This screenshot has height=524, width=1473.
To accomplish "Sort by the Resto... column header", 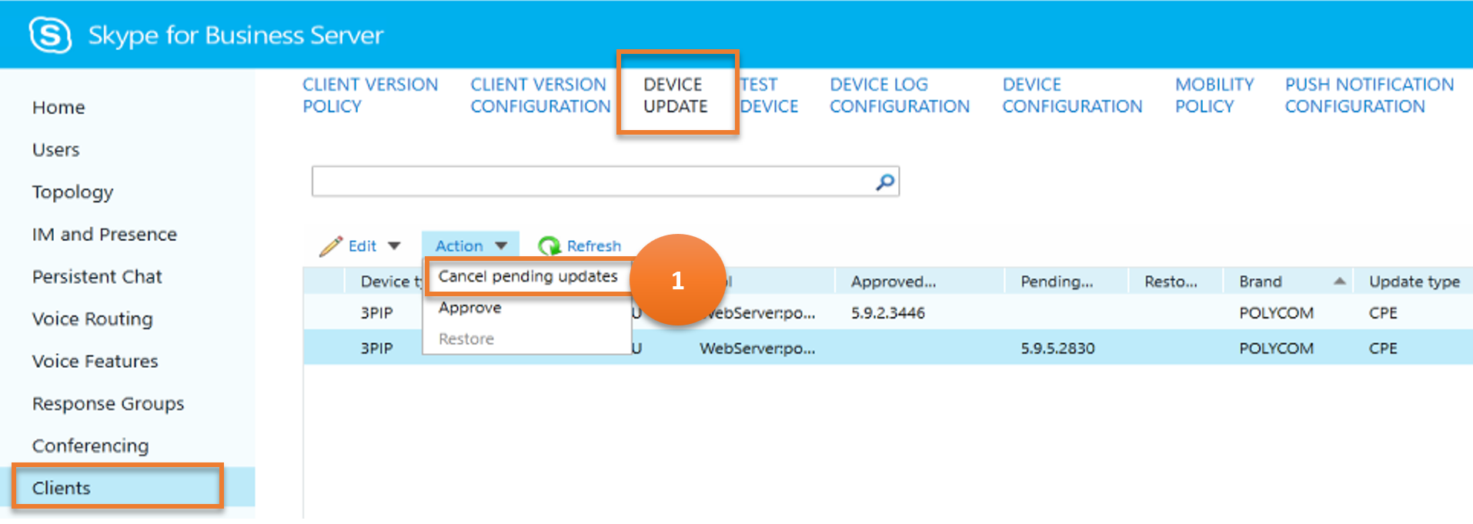I will pyautogui.click(x=1171, y=282).
